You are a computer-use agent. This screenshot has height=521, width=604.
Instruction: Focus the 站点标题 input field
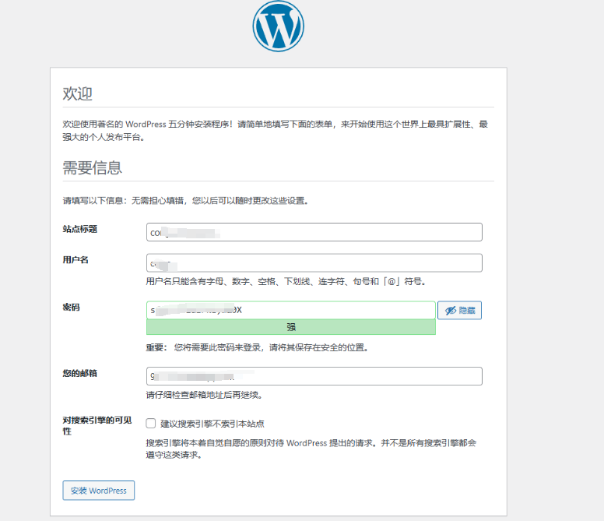click(314, 232)
